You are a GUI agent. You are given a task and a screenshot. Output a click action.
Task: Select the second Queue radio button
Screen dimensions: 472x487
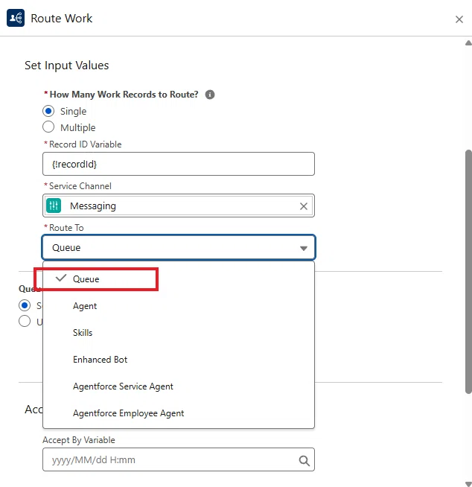click(x=25, y=321)
